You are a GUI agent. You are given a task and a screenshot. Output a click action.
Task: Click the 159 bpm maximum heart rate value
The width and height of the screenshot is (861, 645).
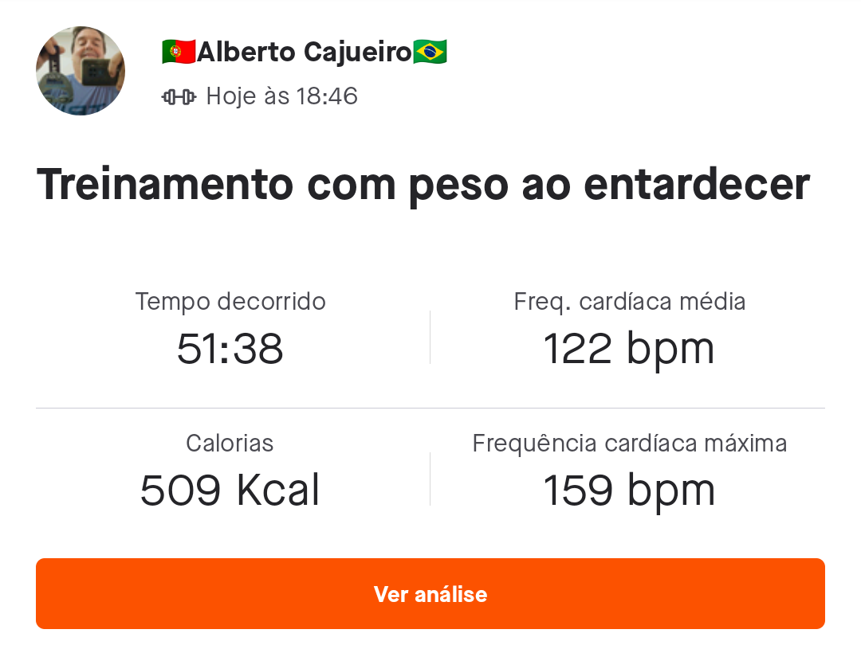629,491
